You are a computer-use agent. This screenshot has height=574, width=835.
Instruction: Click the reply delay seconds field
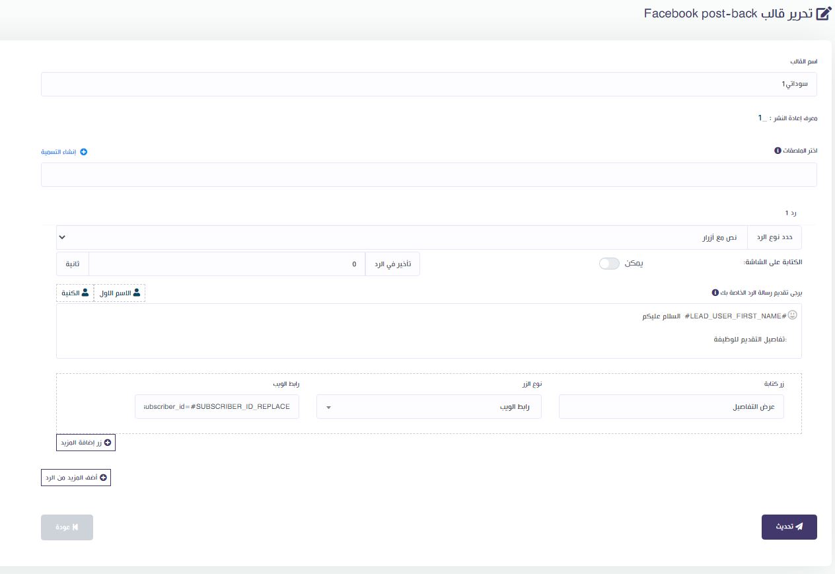coord(227,264)
